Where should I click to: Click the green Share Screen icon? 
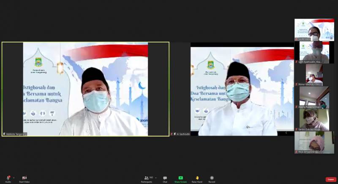pos(180,178)
